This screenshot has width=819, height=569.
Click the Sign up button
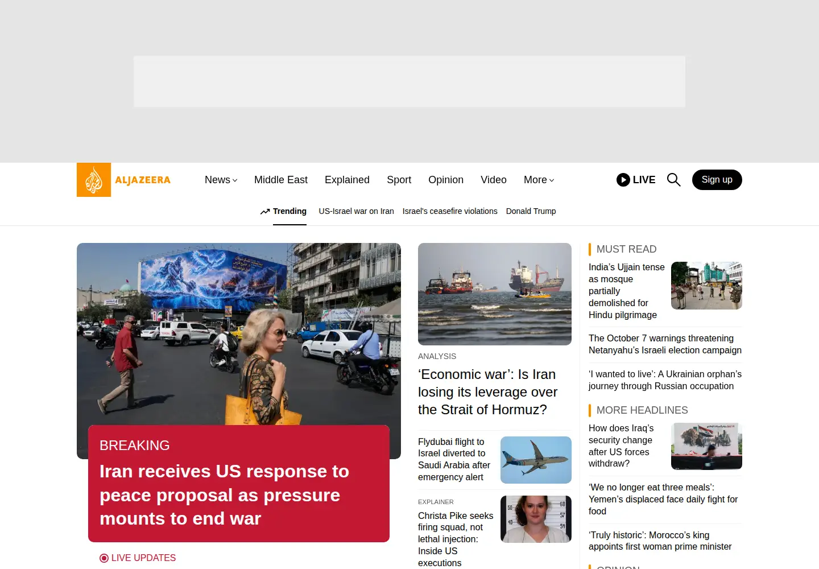[x=717, y=180]
